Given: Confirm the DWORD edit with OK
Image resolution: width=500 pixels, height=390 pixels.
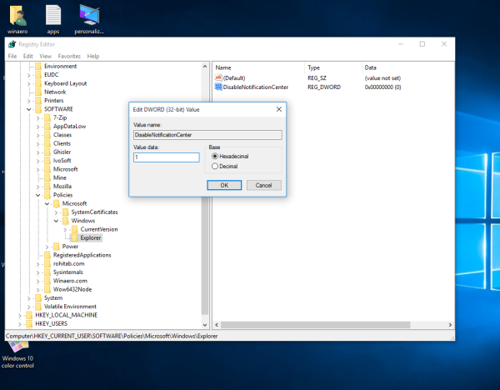Looking at the screenshot, I should (224, 185).
